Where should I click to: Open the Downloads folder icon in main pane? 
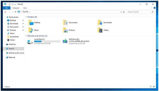click(100, 23)
